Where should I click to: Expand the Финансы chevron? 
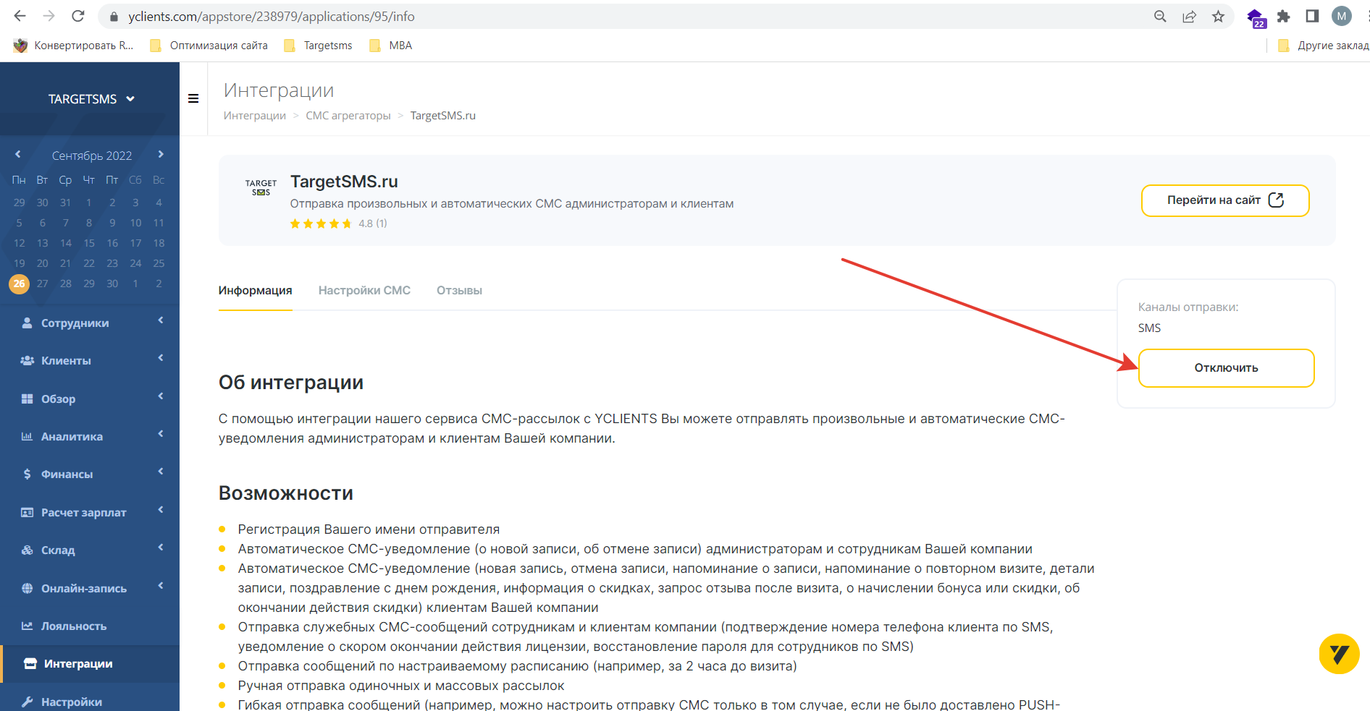[x=161, y=472]
